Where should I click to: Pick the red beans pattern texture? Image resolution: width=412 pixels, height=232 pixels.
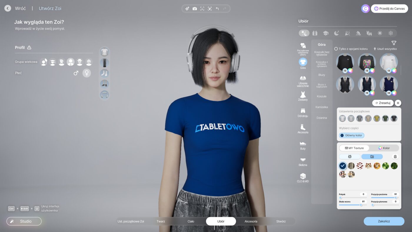(360, 166)
